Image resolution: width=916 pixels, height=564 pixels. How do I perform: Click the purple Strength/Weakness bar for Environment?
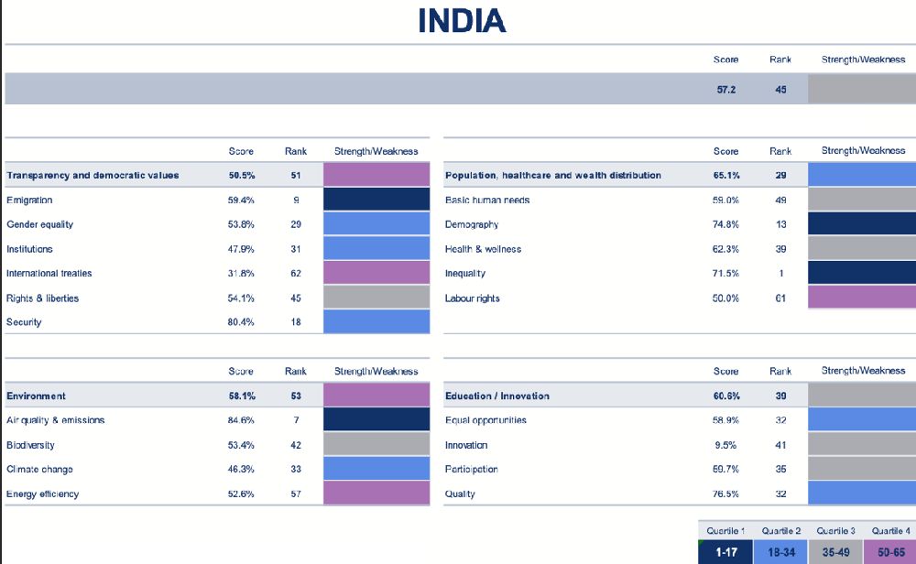[x=376, y=396]
